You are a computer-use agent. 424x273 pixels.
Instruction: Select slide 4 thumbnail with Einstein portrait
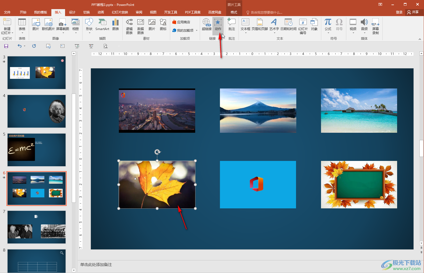click(x=37, y=111)
